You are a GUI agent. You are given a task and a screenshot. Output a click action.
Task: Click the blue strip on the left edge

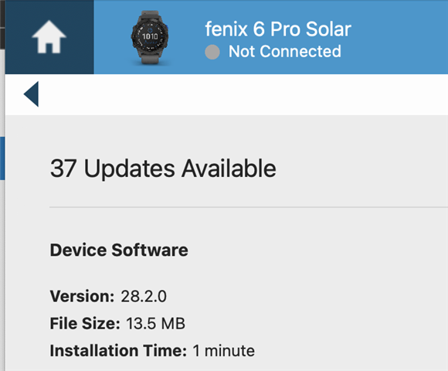click(2, 158)
